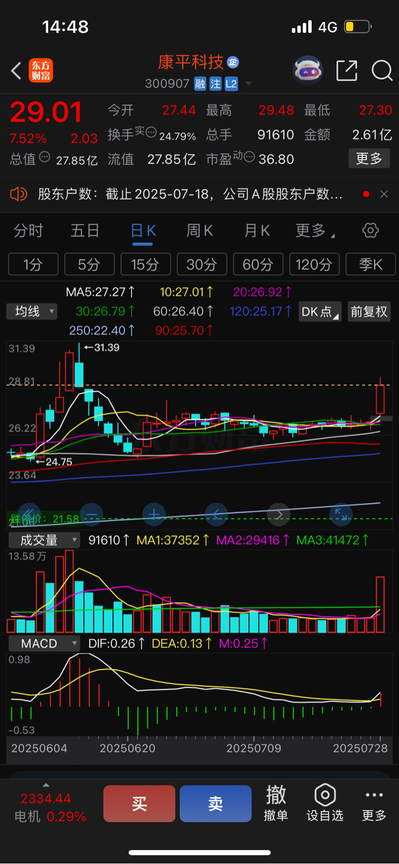This screenshot has height=864, width=399.
Task: Move chart left with single arrow icon
Action: [216, 514]
